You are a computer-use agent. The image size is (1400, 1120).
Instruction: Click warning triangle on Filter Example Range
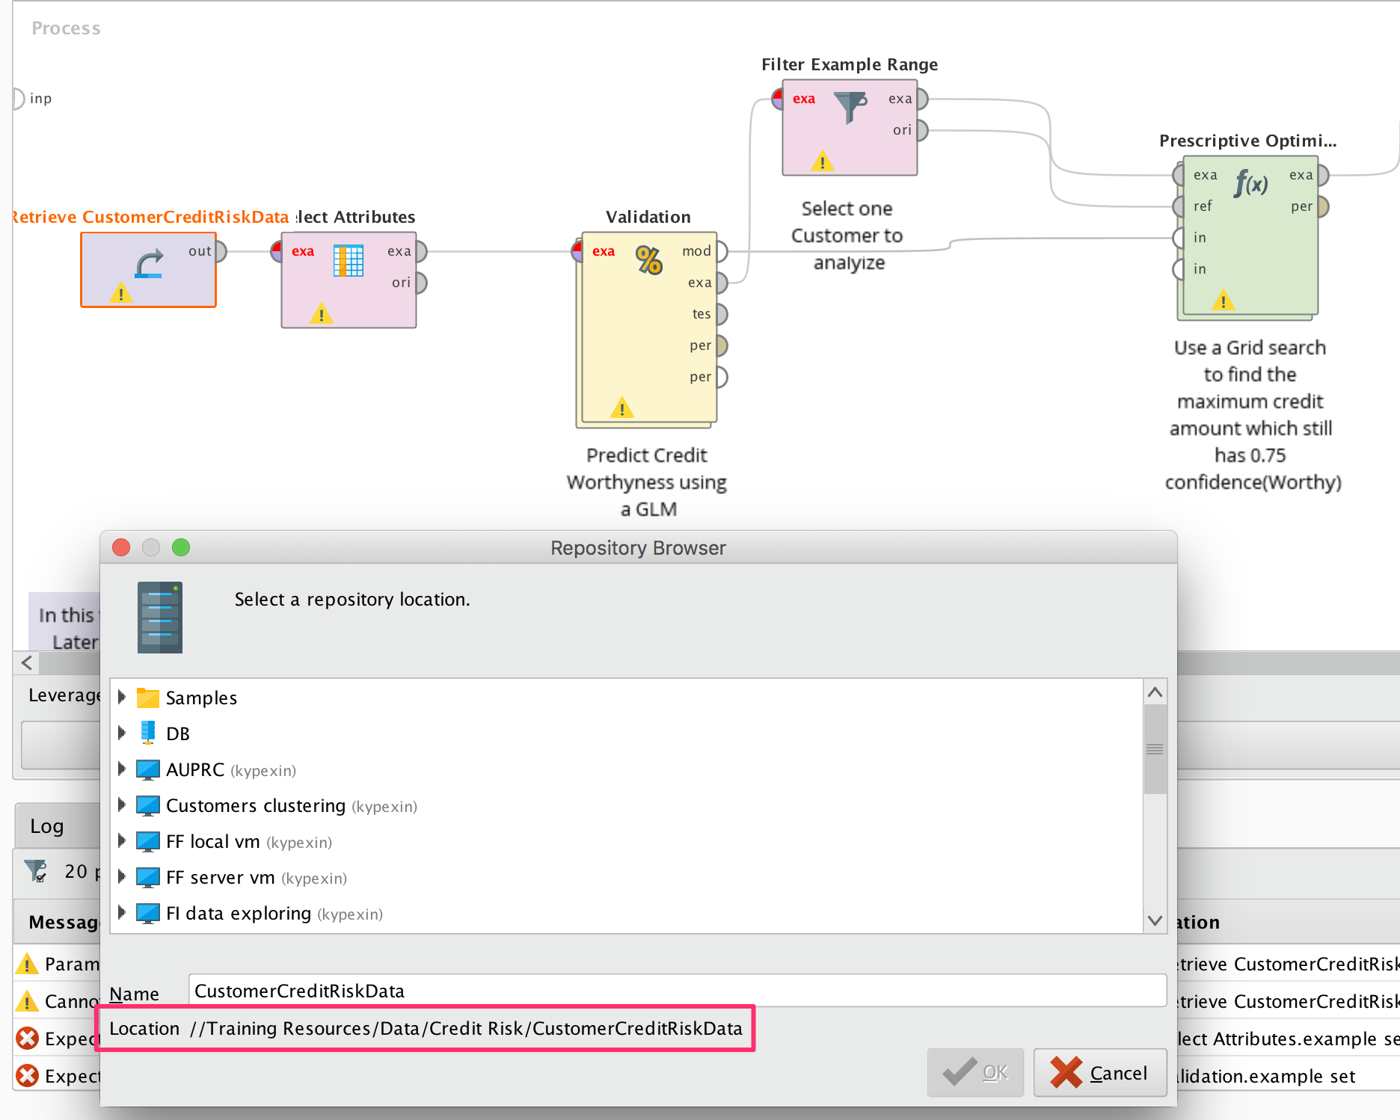(823, 161)
